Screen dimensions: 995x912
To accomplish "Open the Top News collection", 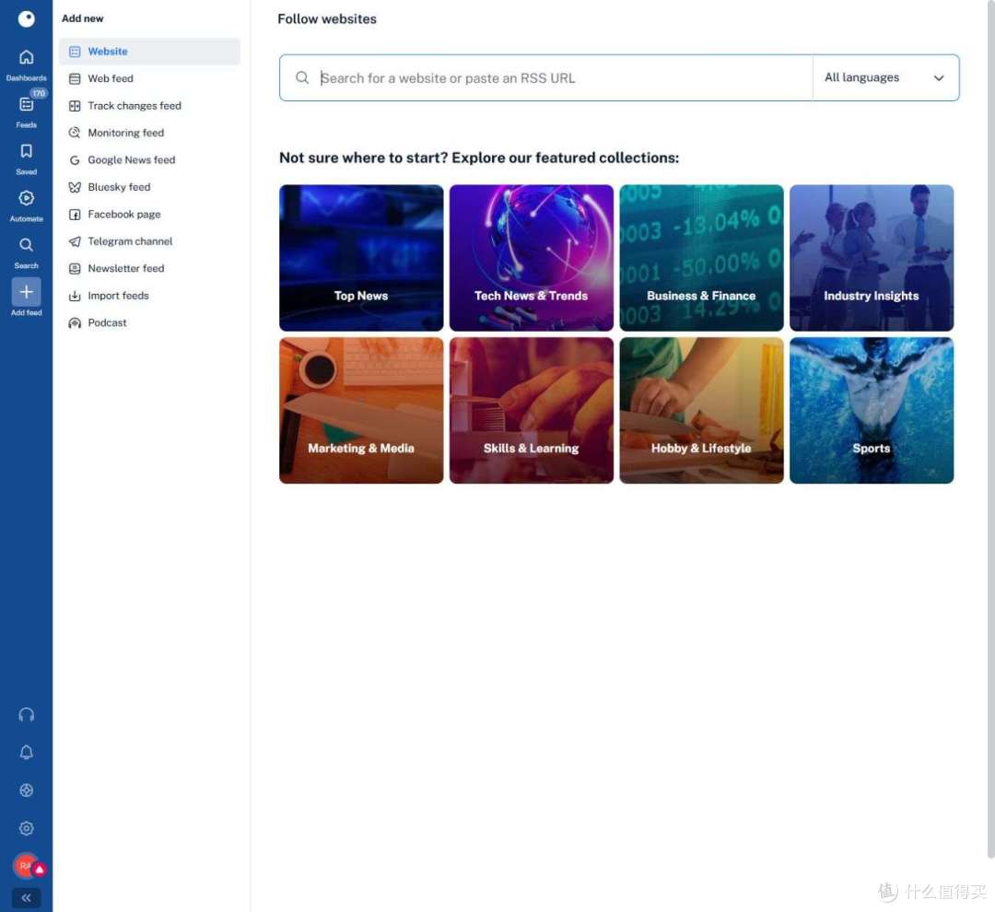I will [x=361, y=258].
